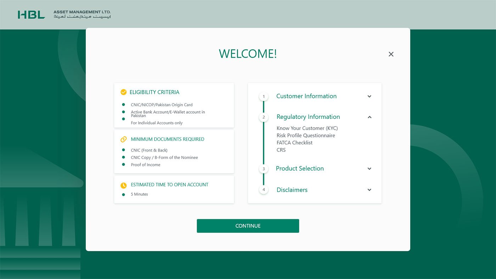This screenshot has height=279, width=496.
Task: Click the link icon beside Minimum Documents Required
Action: 124,139
